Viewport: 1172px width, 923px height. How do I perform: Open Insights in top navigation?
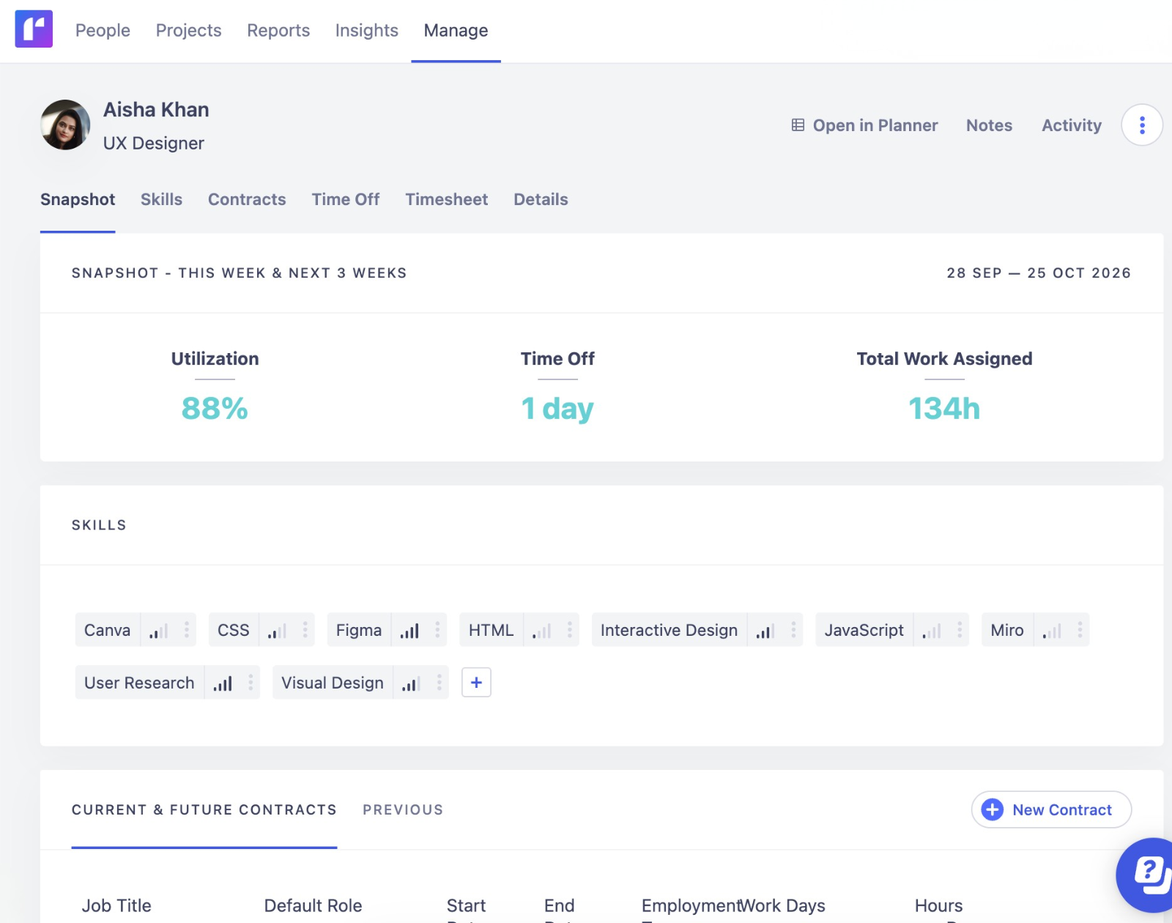click(x=367, y=30)
